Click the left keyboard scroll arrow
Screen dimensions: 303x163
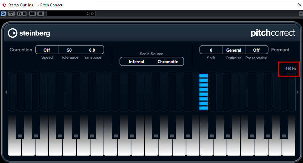(x=6, y=92)
